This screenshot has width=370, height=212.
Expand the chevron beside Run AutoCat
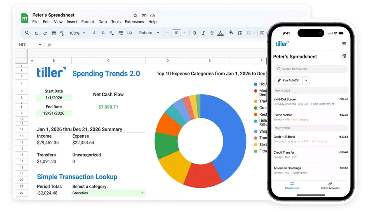306,80
